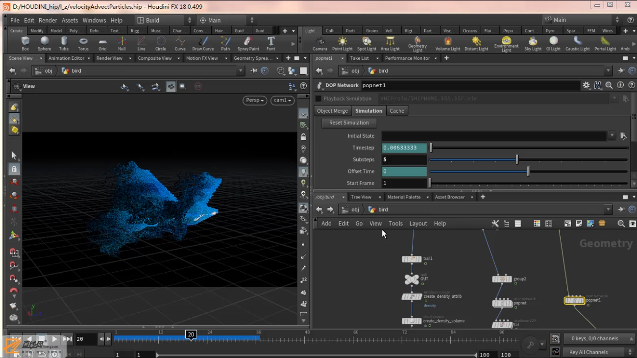637x358 pixels.
Task: Add an Environment Light
Action: 506,44
